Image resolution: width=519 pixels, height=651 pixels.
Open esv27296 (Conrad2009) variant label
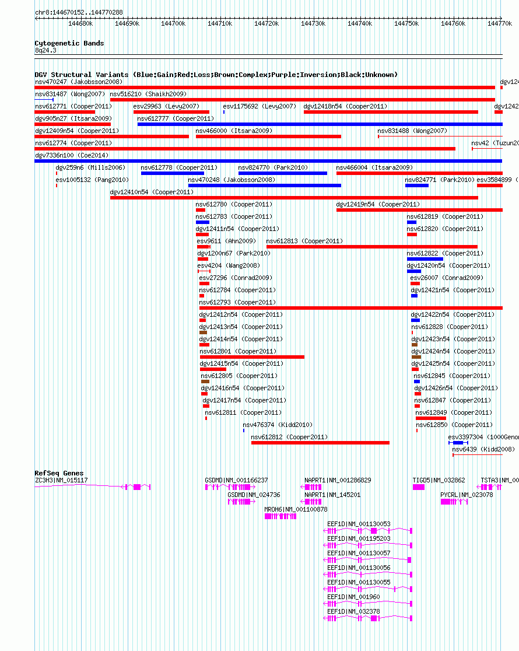[236, 278]
